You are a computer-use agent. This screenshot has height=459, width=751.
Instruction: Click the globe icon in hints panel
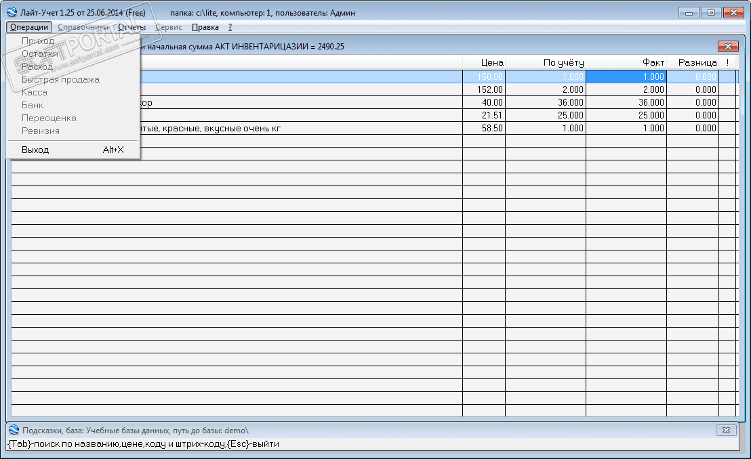click(x=14, y=431)
